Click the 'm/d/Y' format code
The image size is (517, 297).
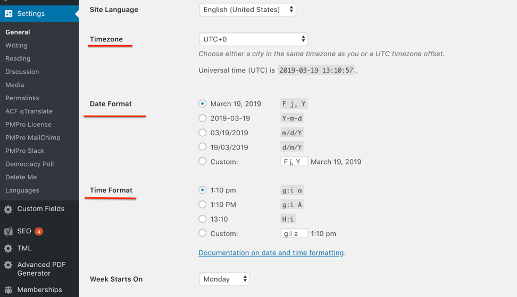[x=292, y=133]
